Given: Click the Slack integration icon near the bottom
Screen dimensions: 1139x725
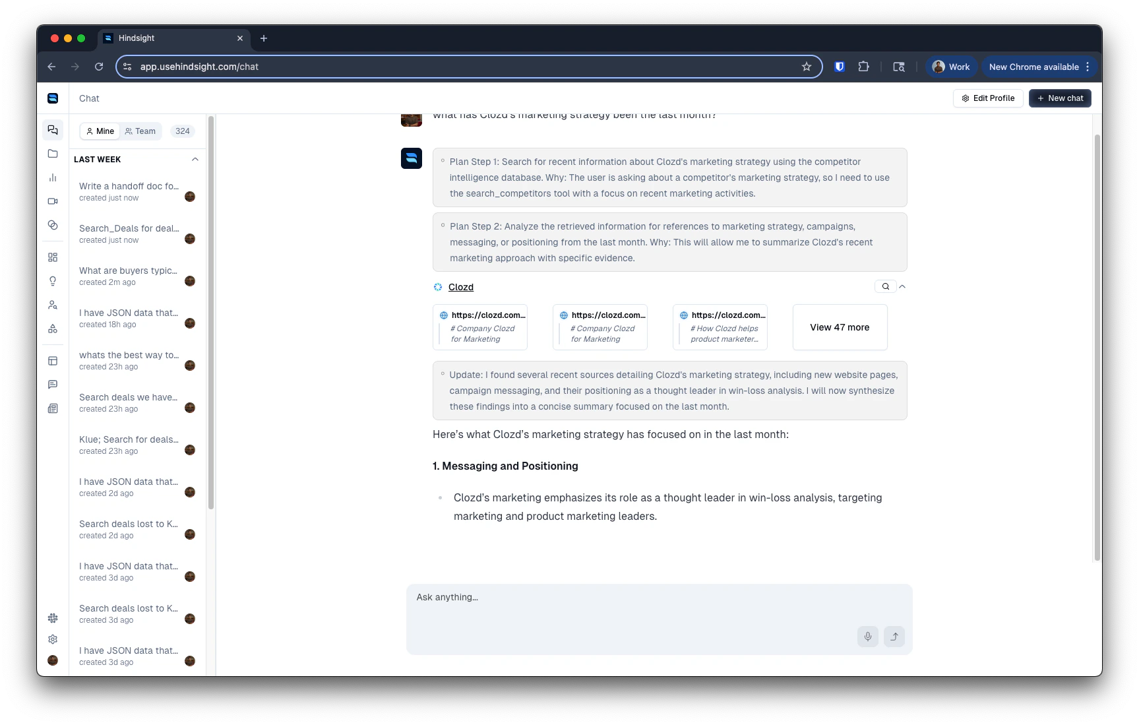Looking at the screenshot, I should [53, 618].
